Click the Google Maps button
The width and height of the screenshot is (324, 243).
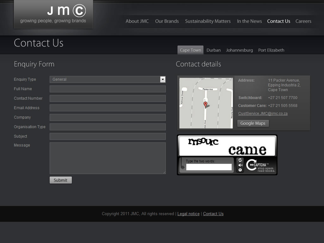click(253, 123)
